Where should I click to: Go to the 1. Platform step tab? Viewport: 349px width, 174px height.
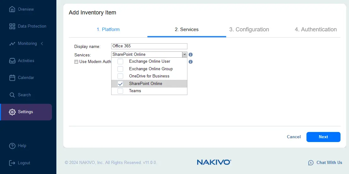(x=108, y=29)
